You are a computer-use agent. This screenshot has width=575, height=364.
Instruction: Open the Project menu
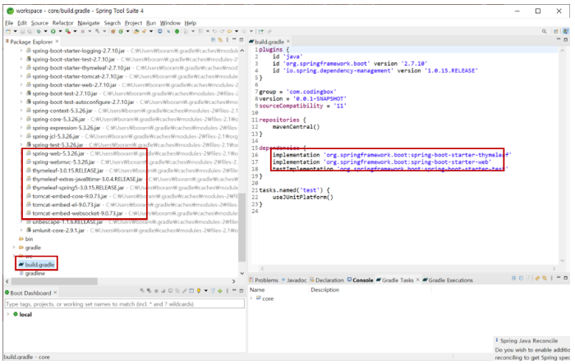point(133,23)
